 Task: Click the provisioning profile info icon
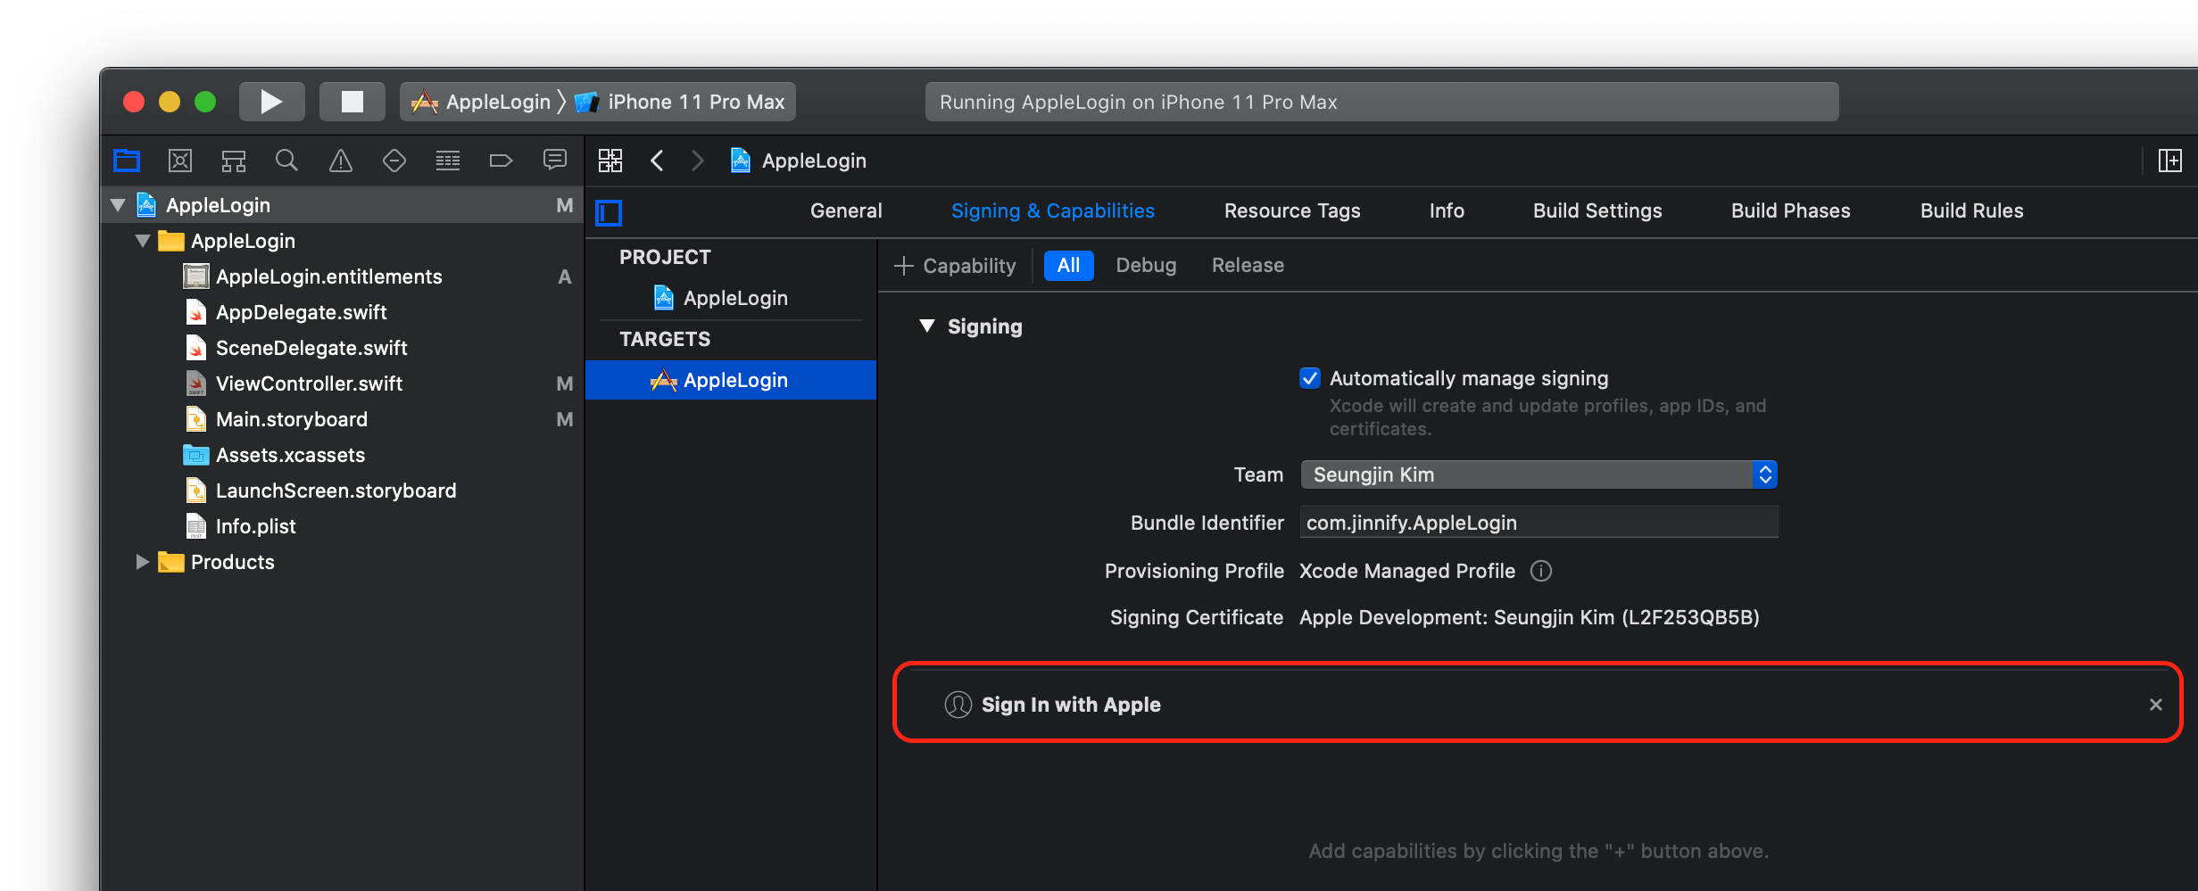1541,571
